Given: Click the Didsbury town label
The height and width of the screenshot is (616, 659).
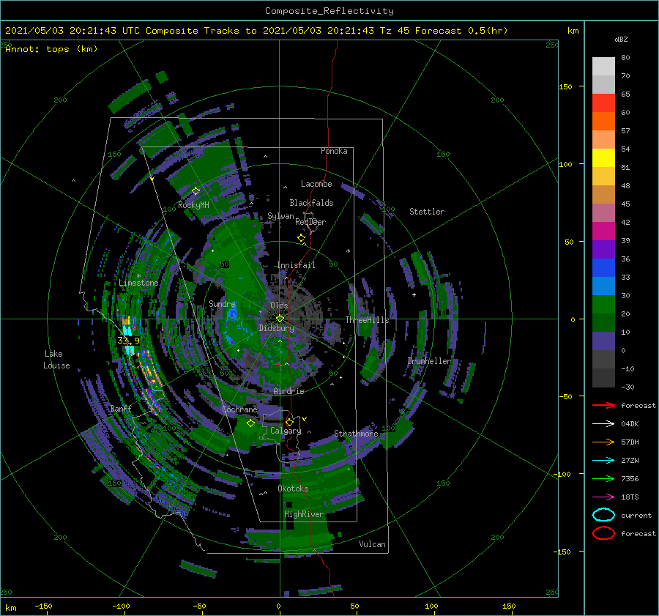Looking at the screenshot, I should pos(277,328).
